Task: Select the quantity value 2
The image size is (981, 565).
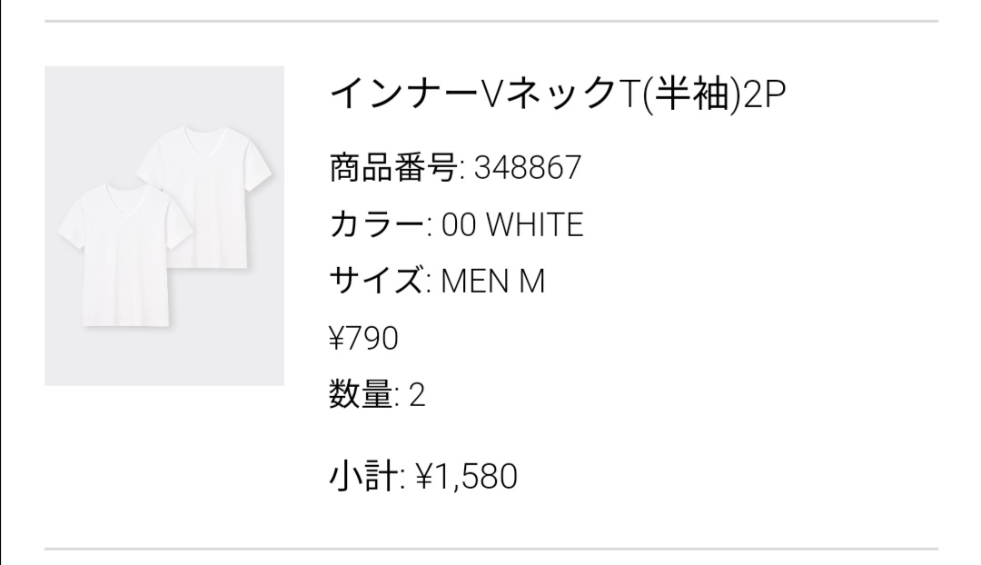Action: [417, 395]
